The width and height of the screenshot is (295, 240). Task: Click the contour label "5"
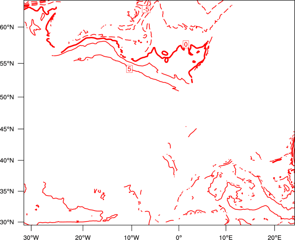coord(129,69)
